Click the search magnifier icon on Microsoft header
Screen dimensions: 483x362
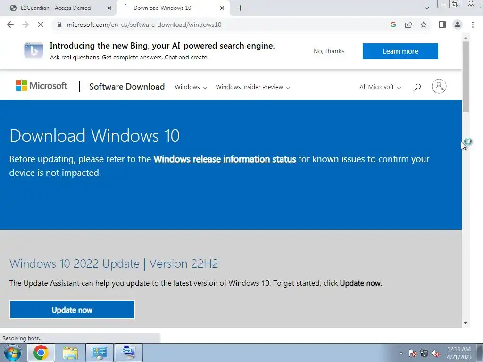click(x=417, y=87)
